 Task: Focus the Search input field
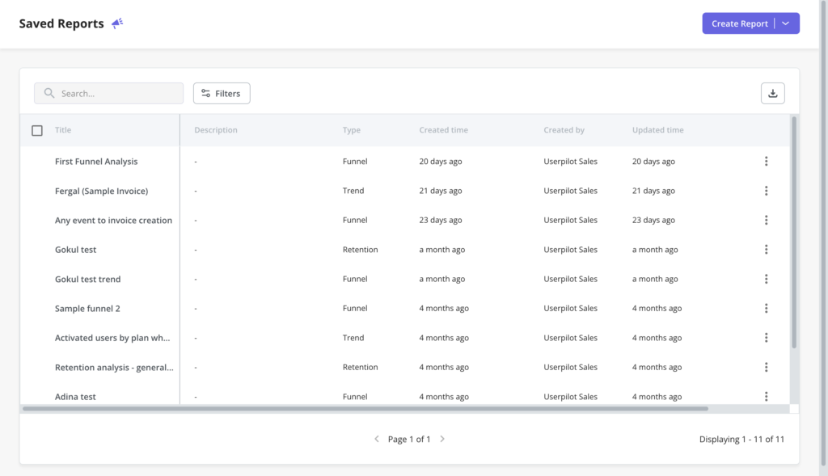pos(117,94)
